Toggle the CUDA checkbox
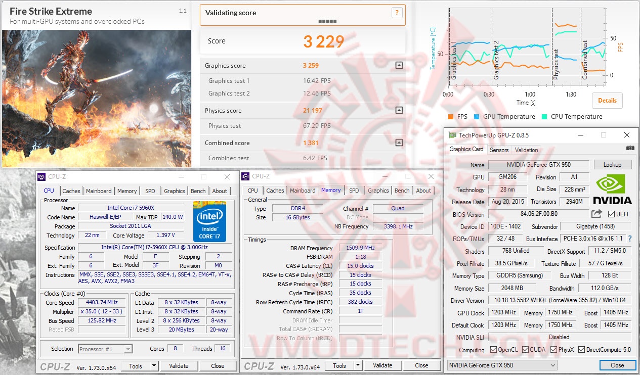The height and width of the screenshot is (375, 640). [x=526, y=350]
